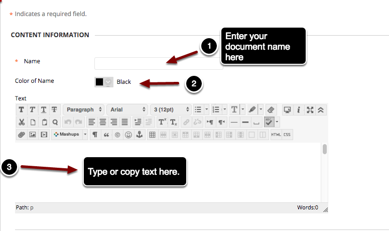Click the insert link chain icon
Image resolution: width=389 pixels, height=231 pixels.
pyautogui.click(x=186, y=122)
